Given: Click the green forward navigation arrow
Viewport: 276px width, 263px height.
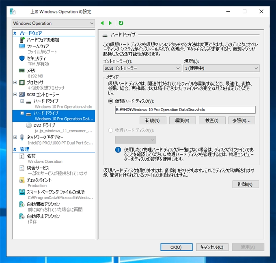Looking at the screenshot, I should 110,23.
